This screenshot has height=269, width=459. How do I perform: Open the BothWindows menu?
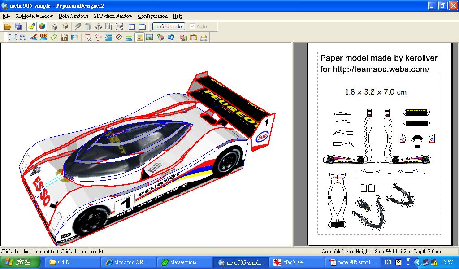click(x=74, y=16)
